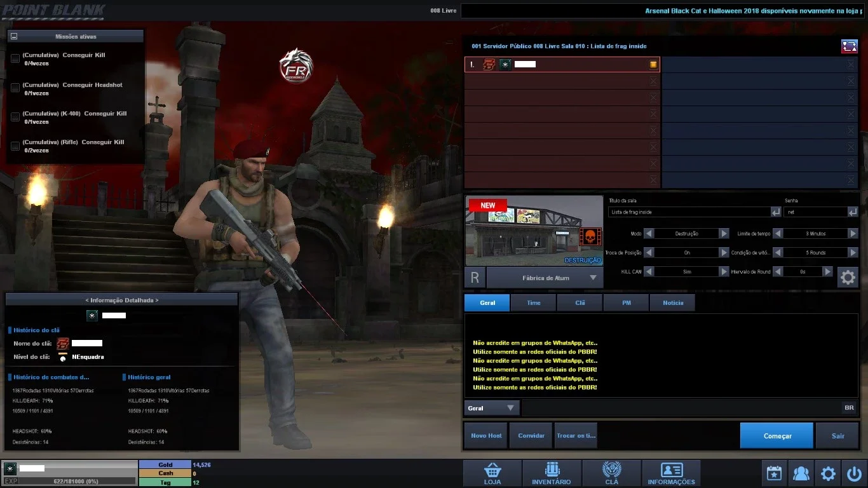Toggle checkbox for Conseguir Headshot mission

[x=15, y=88]
